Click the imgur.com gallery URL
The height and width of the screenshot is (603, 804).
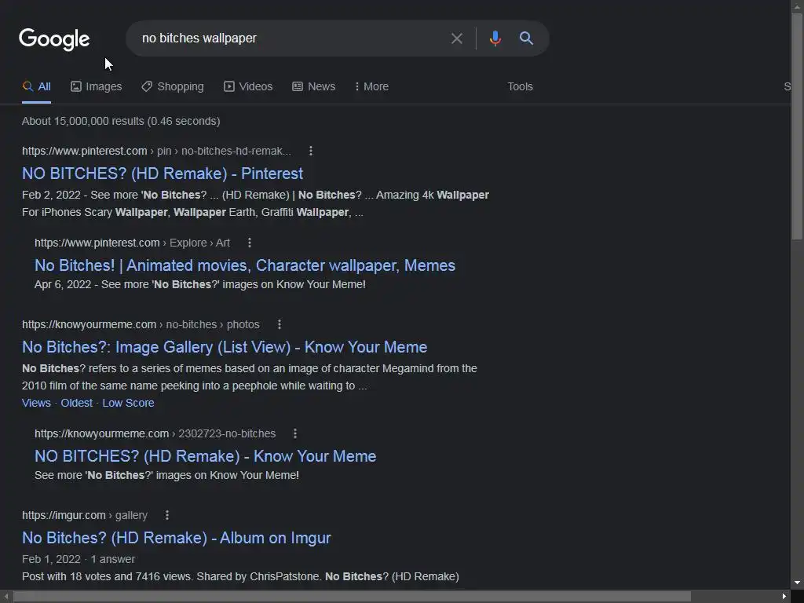(85, 515)
